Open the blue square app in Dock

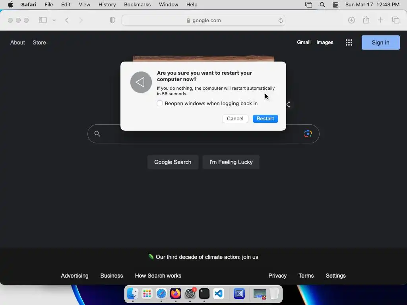[239, 293]
